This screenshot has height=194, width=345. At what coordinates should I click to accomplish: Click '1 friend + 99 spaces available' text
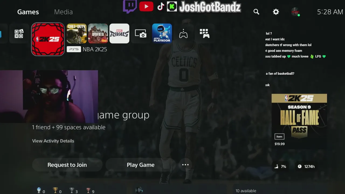click(x=69, y=127)
